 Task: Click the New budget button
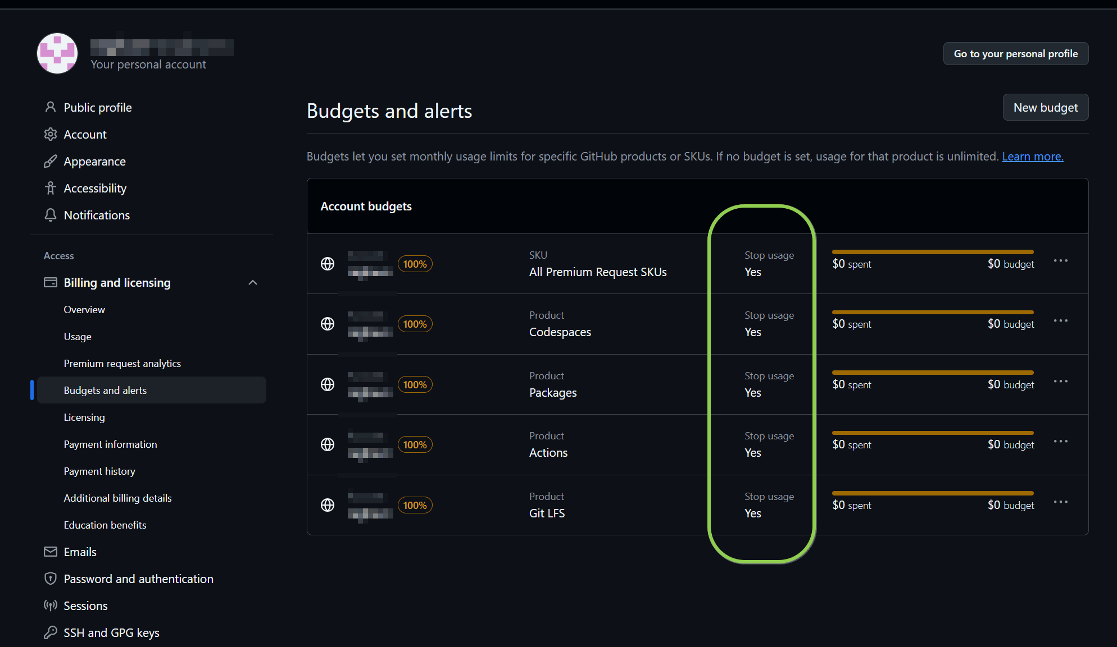1046,107
